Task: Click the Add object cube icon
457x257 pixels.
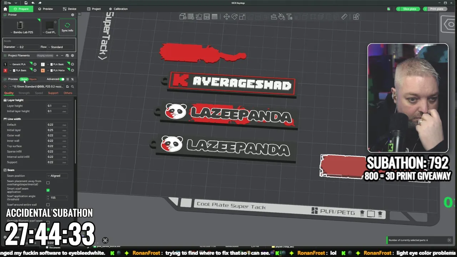Action: click(183, 17)
